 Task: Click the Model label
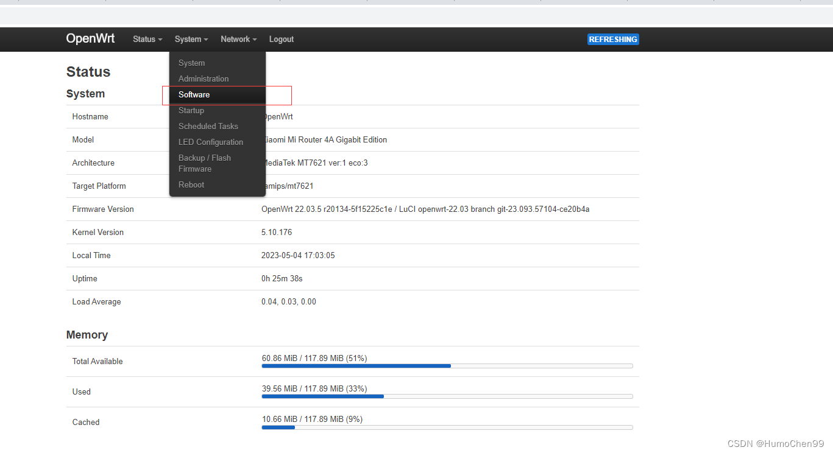point(83,139)
